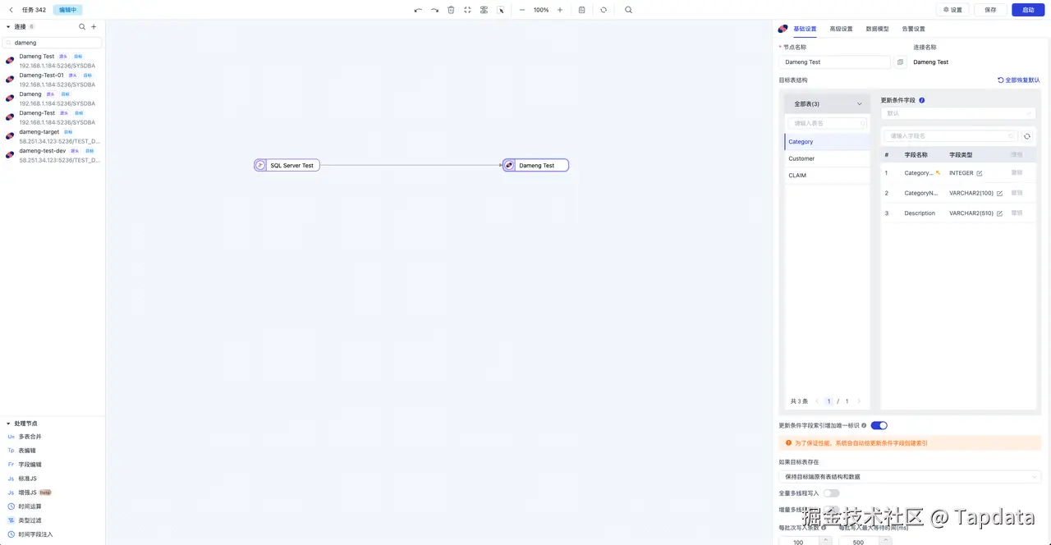Redo the canvas action
The height and width of the screenshot is (545, 1051).
tap(434, 10)
